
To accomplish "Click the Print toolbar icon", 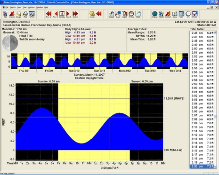I will coord(25,14).
